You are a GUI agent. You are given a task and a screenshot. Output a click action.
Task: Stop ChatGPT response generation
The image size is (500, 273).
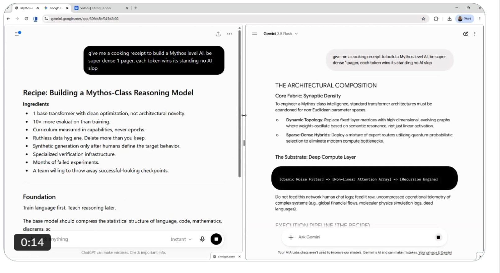point(216,239)
